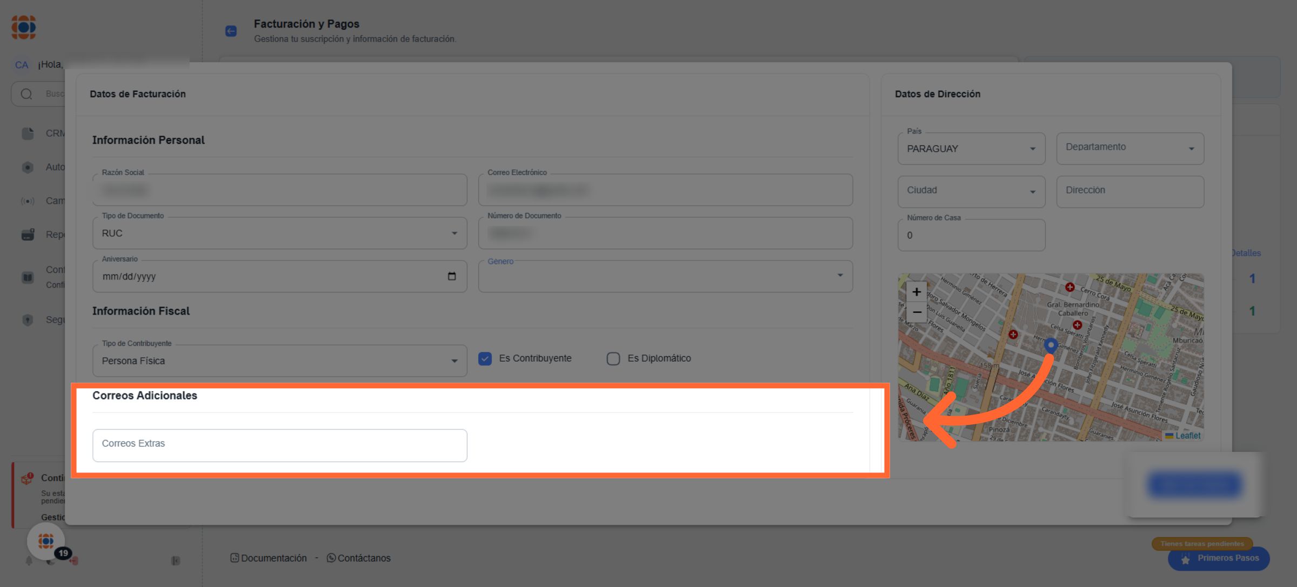Open the Tipo de Contribuyente dropdown
This screenshot has height=587, width=1297.
[x=279, y=361]
